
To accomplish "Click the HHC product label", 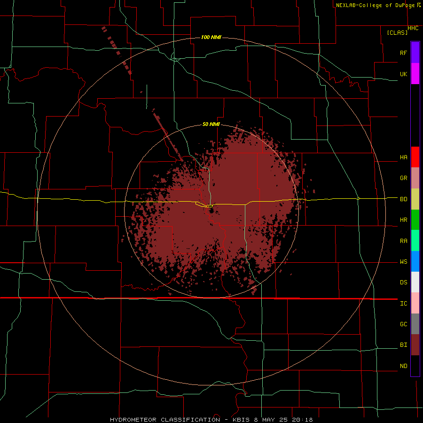I will [x=413, y=28].
